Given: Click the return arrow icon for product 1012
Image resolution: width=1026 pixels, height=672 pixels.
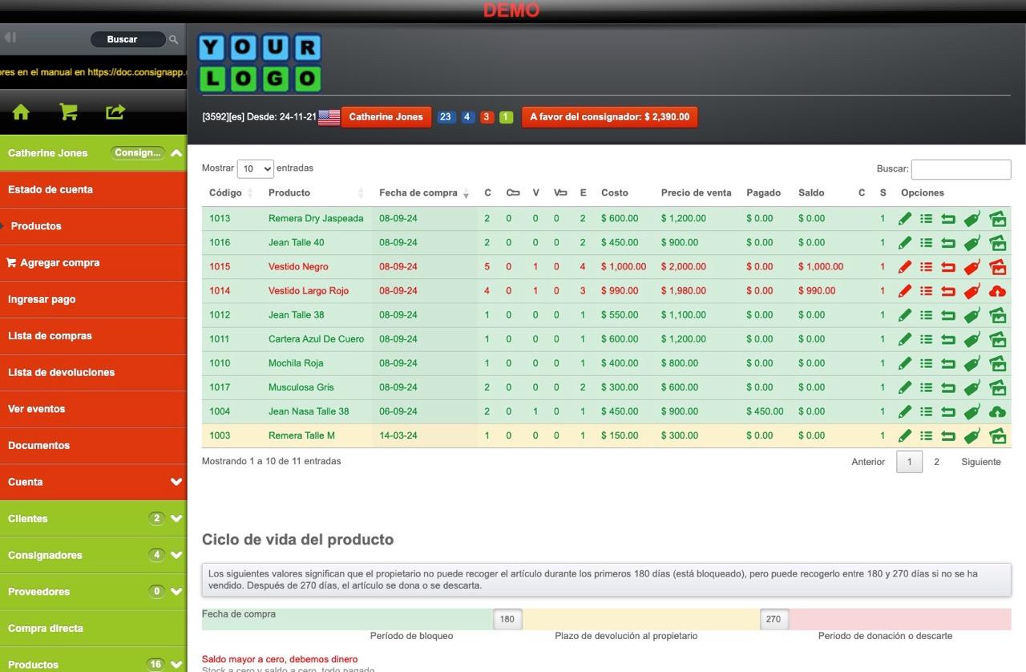Looking at the screenshot, I should 948,315.
